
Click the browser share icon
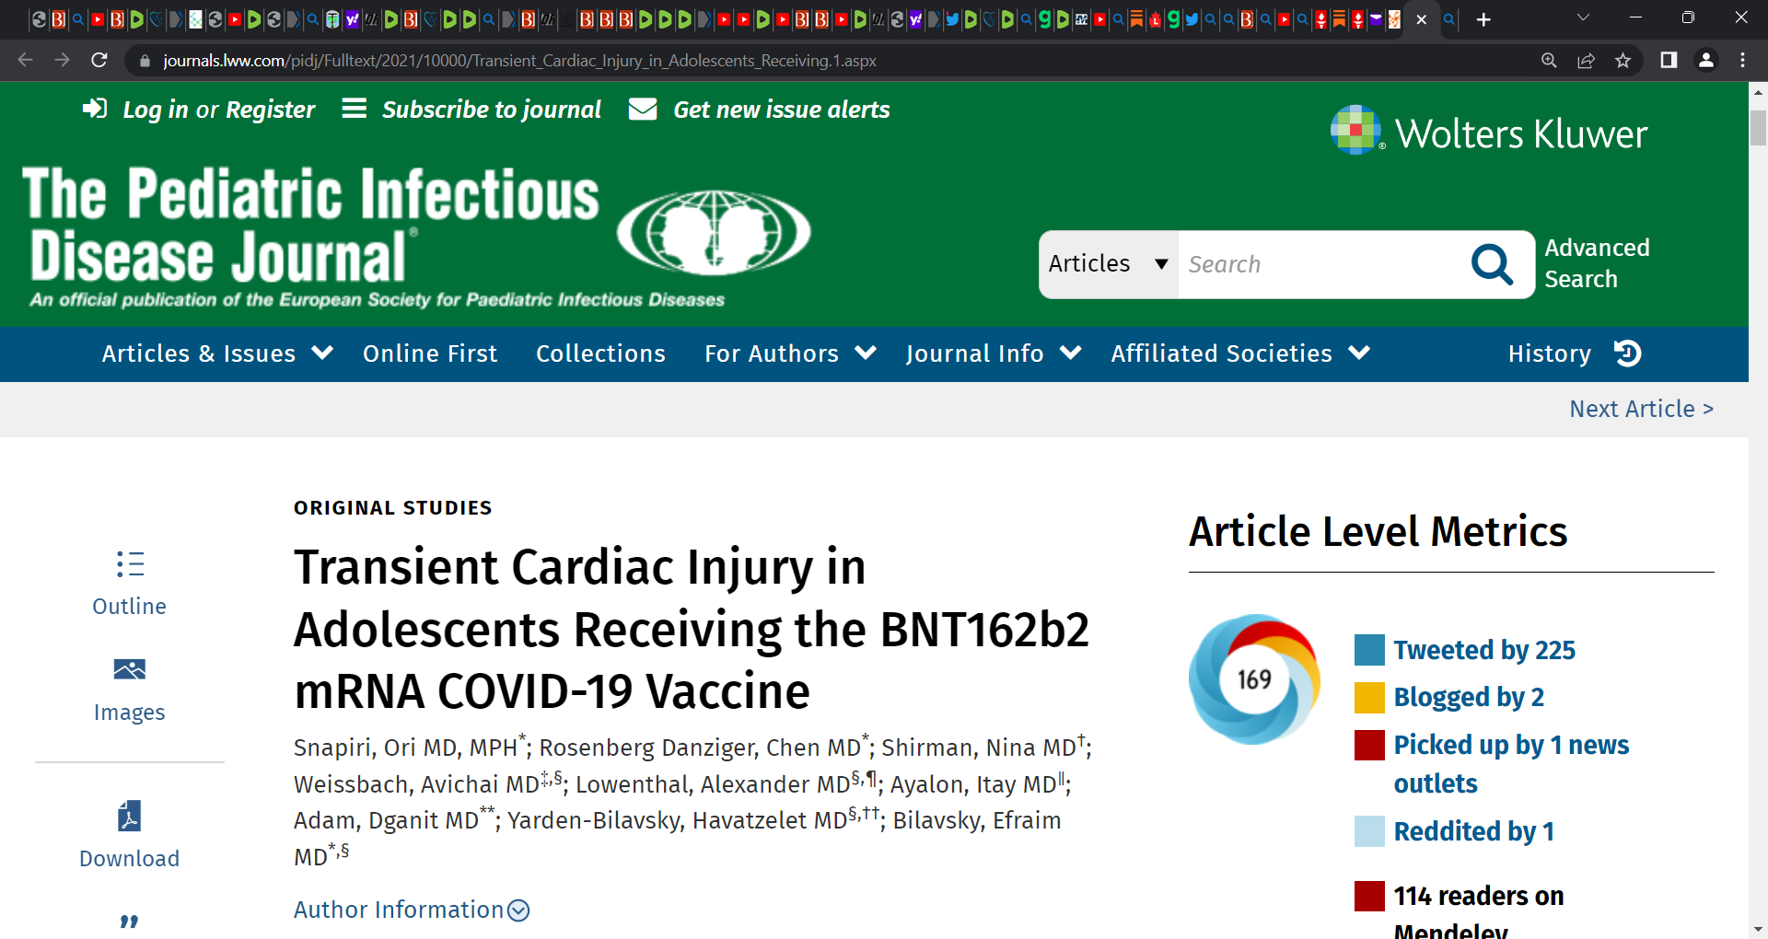pyautogui.click(x=1586, y=61)
